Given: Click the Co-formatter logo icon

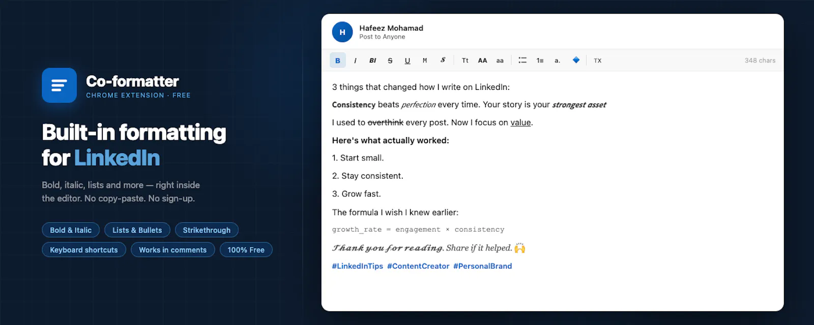Looking at the screenshot, I should click(x=59, y=85).
